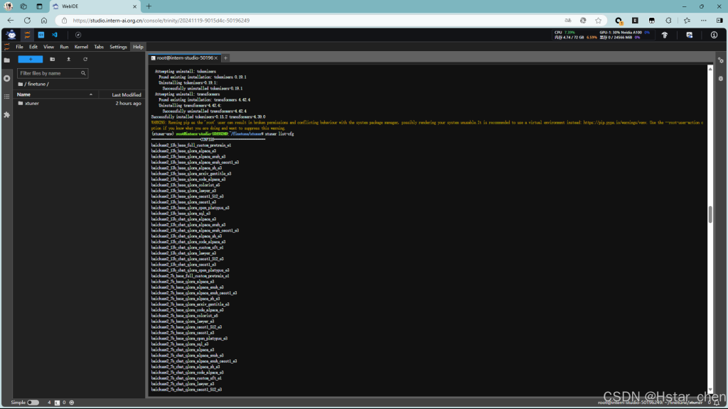
Task: Open the extension manager puzzle icon
Action: [x=6, y=114]
